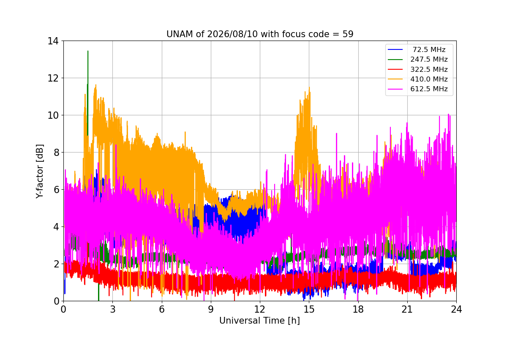Click the green 247.5 MHz legend line
The image size is (507, 338).
click(x=397, y=60)
